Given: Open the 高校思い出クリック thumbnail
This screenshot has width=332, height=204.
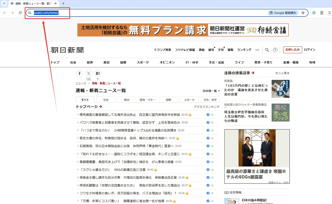Looking at the screenshot, I should pos(281,112).
